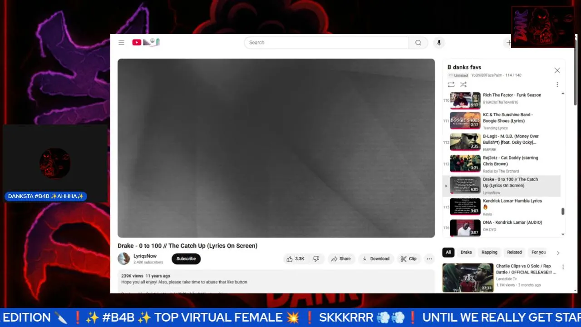Open the YouTube hamburger guide menu
This screenshot has height=327, width=581.
pos(121,43)
